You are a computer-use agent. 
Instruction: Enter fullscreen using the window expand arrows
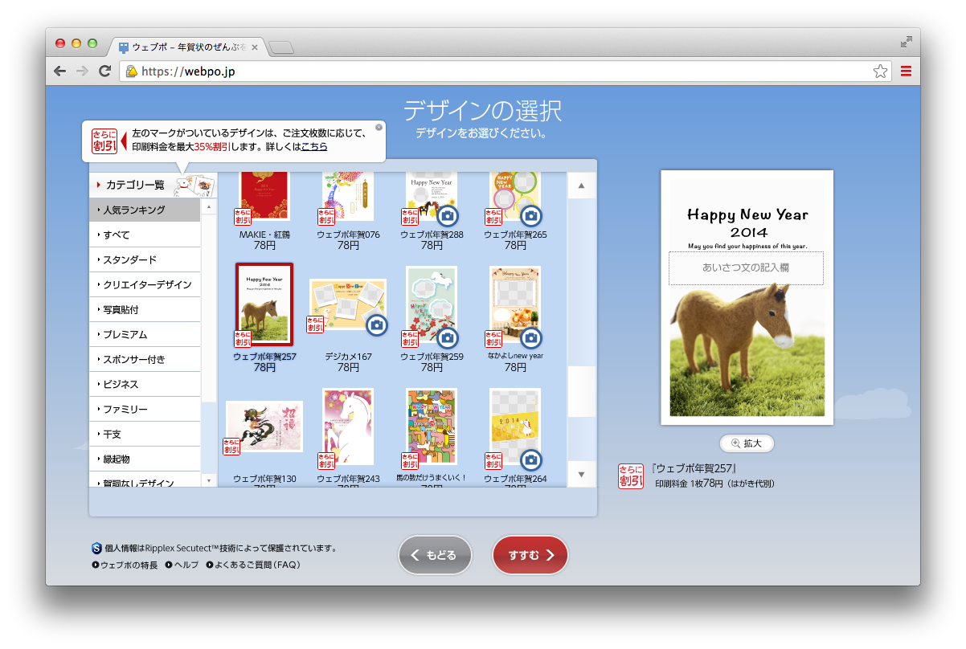(906, 42)
